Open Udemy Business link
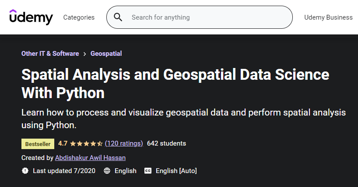 pos(328,17)
